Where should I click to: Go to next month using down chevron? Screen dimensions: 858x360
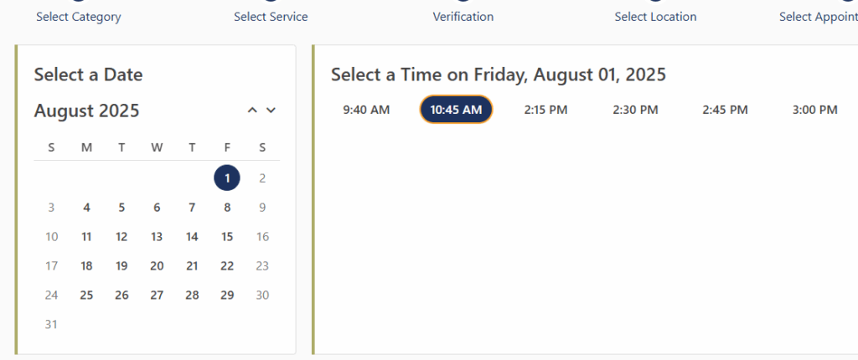click(x=271, y=111)
